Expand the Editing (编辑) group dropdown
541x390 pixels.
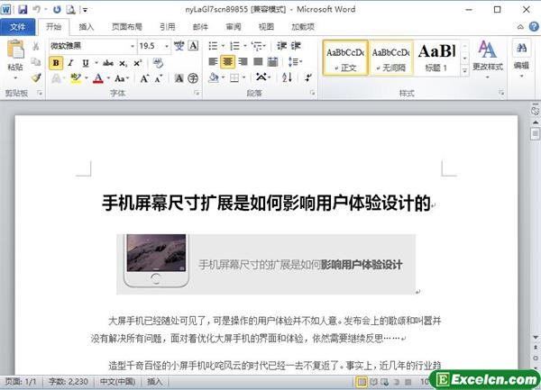click(521, 56)
